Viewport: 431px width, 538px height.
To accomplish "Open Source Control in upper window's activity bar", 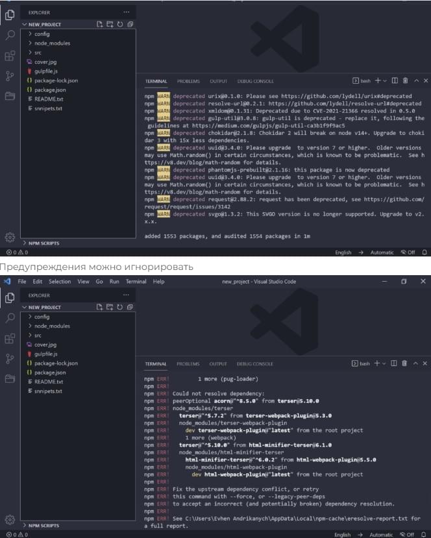I will coord(10,76).
